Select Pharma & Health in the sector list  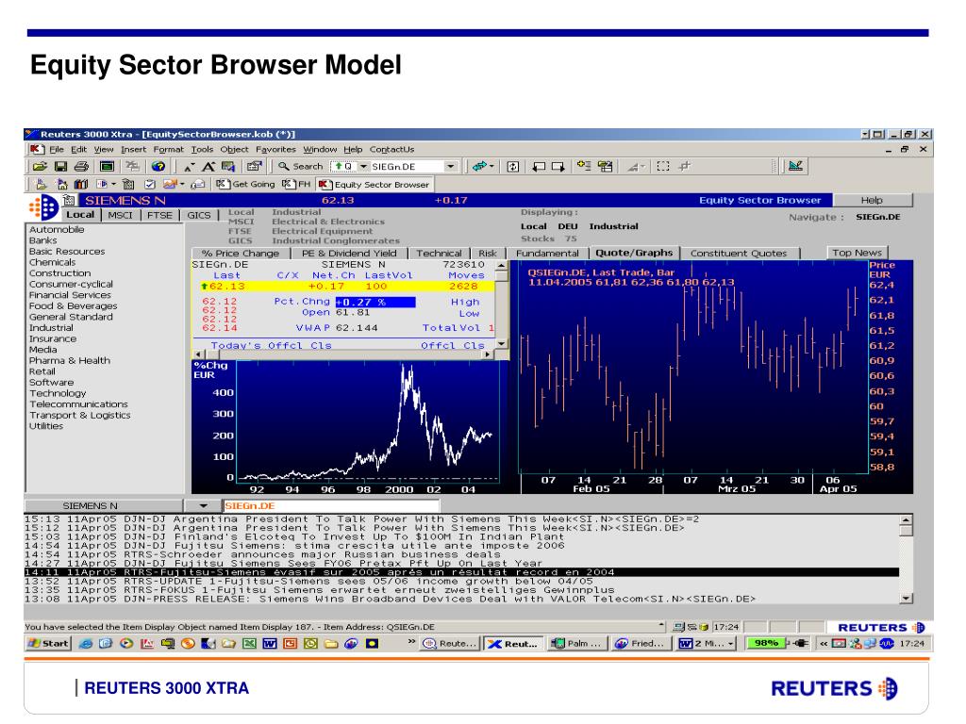[x=70, y=361]
